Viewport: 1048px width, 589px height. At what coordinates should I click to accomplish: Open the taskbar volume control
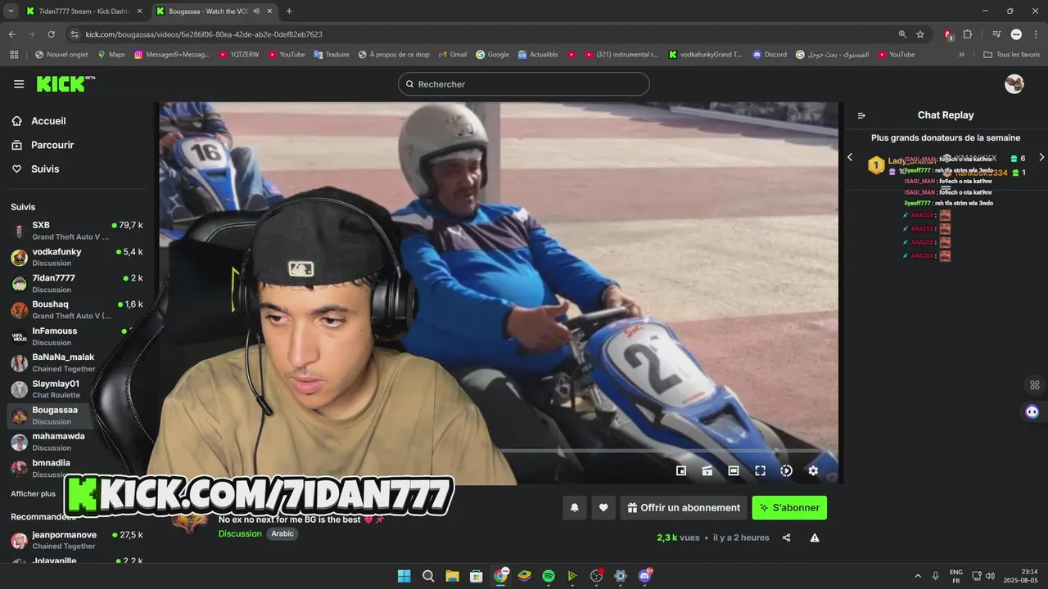[990, 576]
